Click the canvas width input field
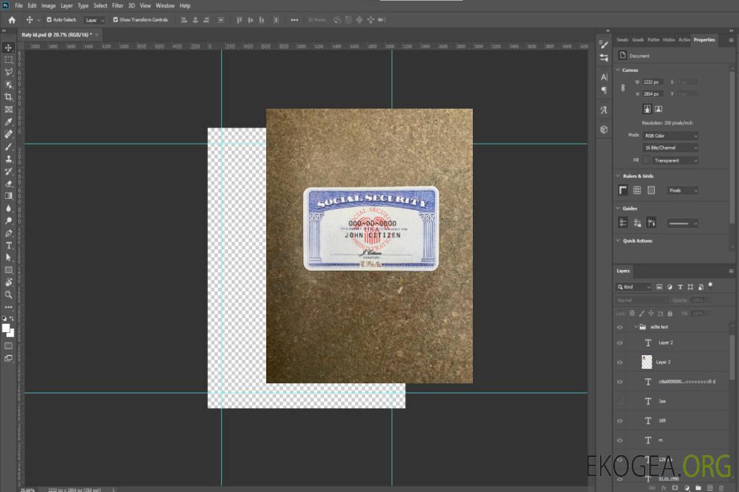The height and width of the screenshot is (492, 739). point(652,82)
